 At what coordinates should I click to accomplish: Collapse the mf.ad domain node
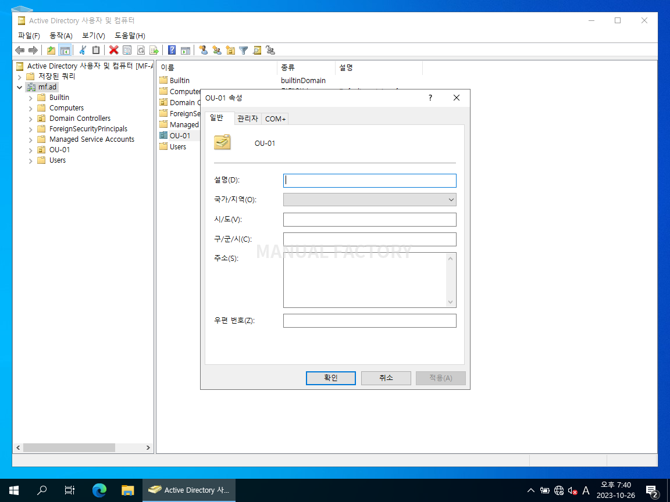[x=20, y=87]
